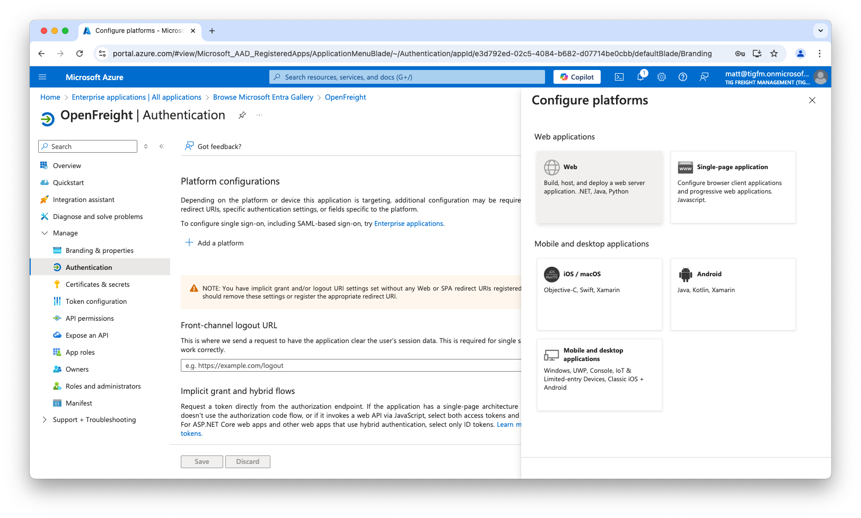Click the Microsoft Azure logo text

click(94, 77)
